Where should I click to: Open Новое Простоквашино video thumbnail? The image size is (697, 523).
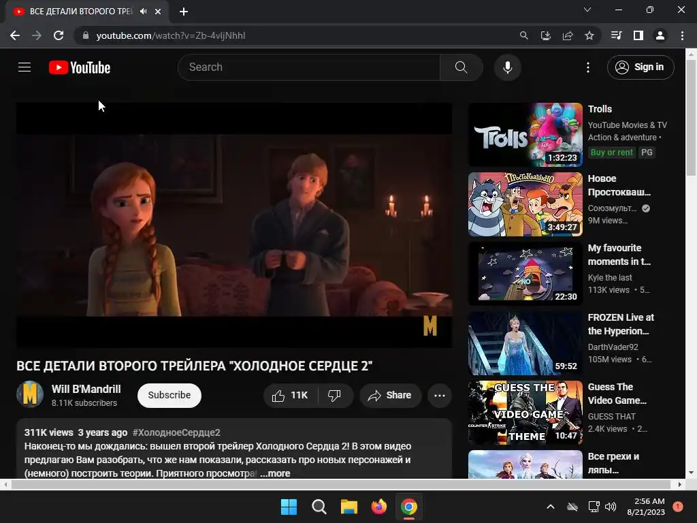coord(525,204)
